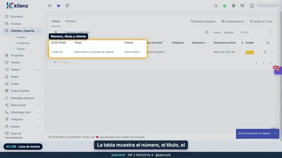Open Configuraciones button
282x158 pixels.
point(233,22)
